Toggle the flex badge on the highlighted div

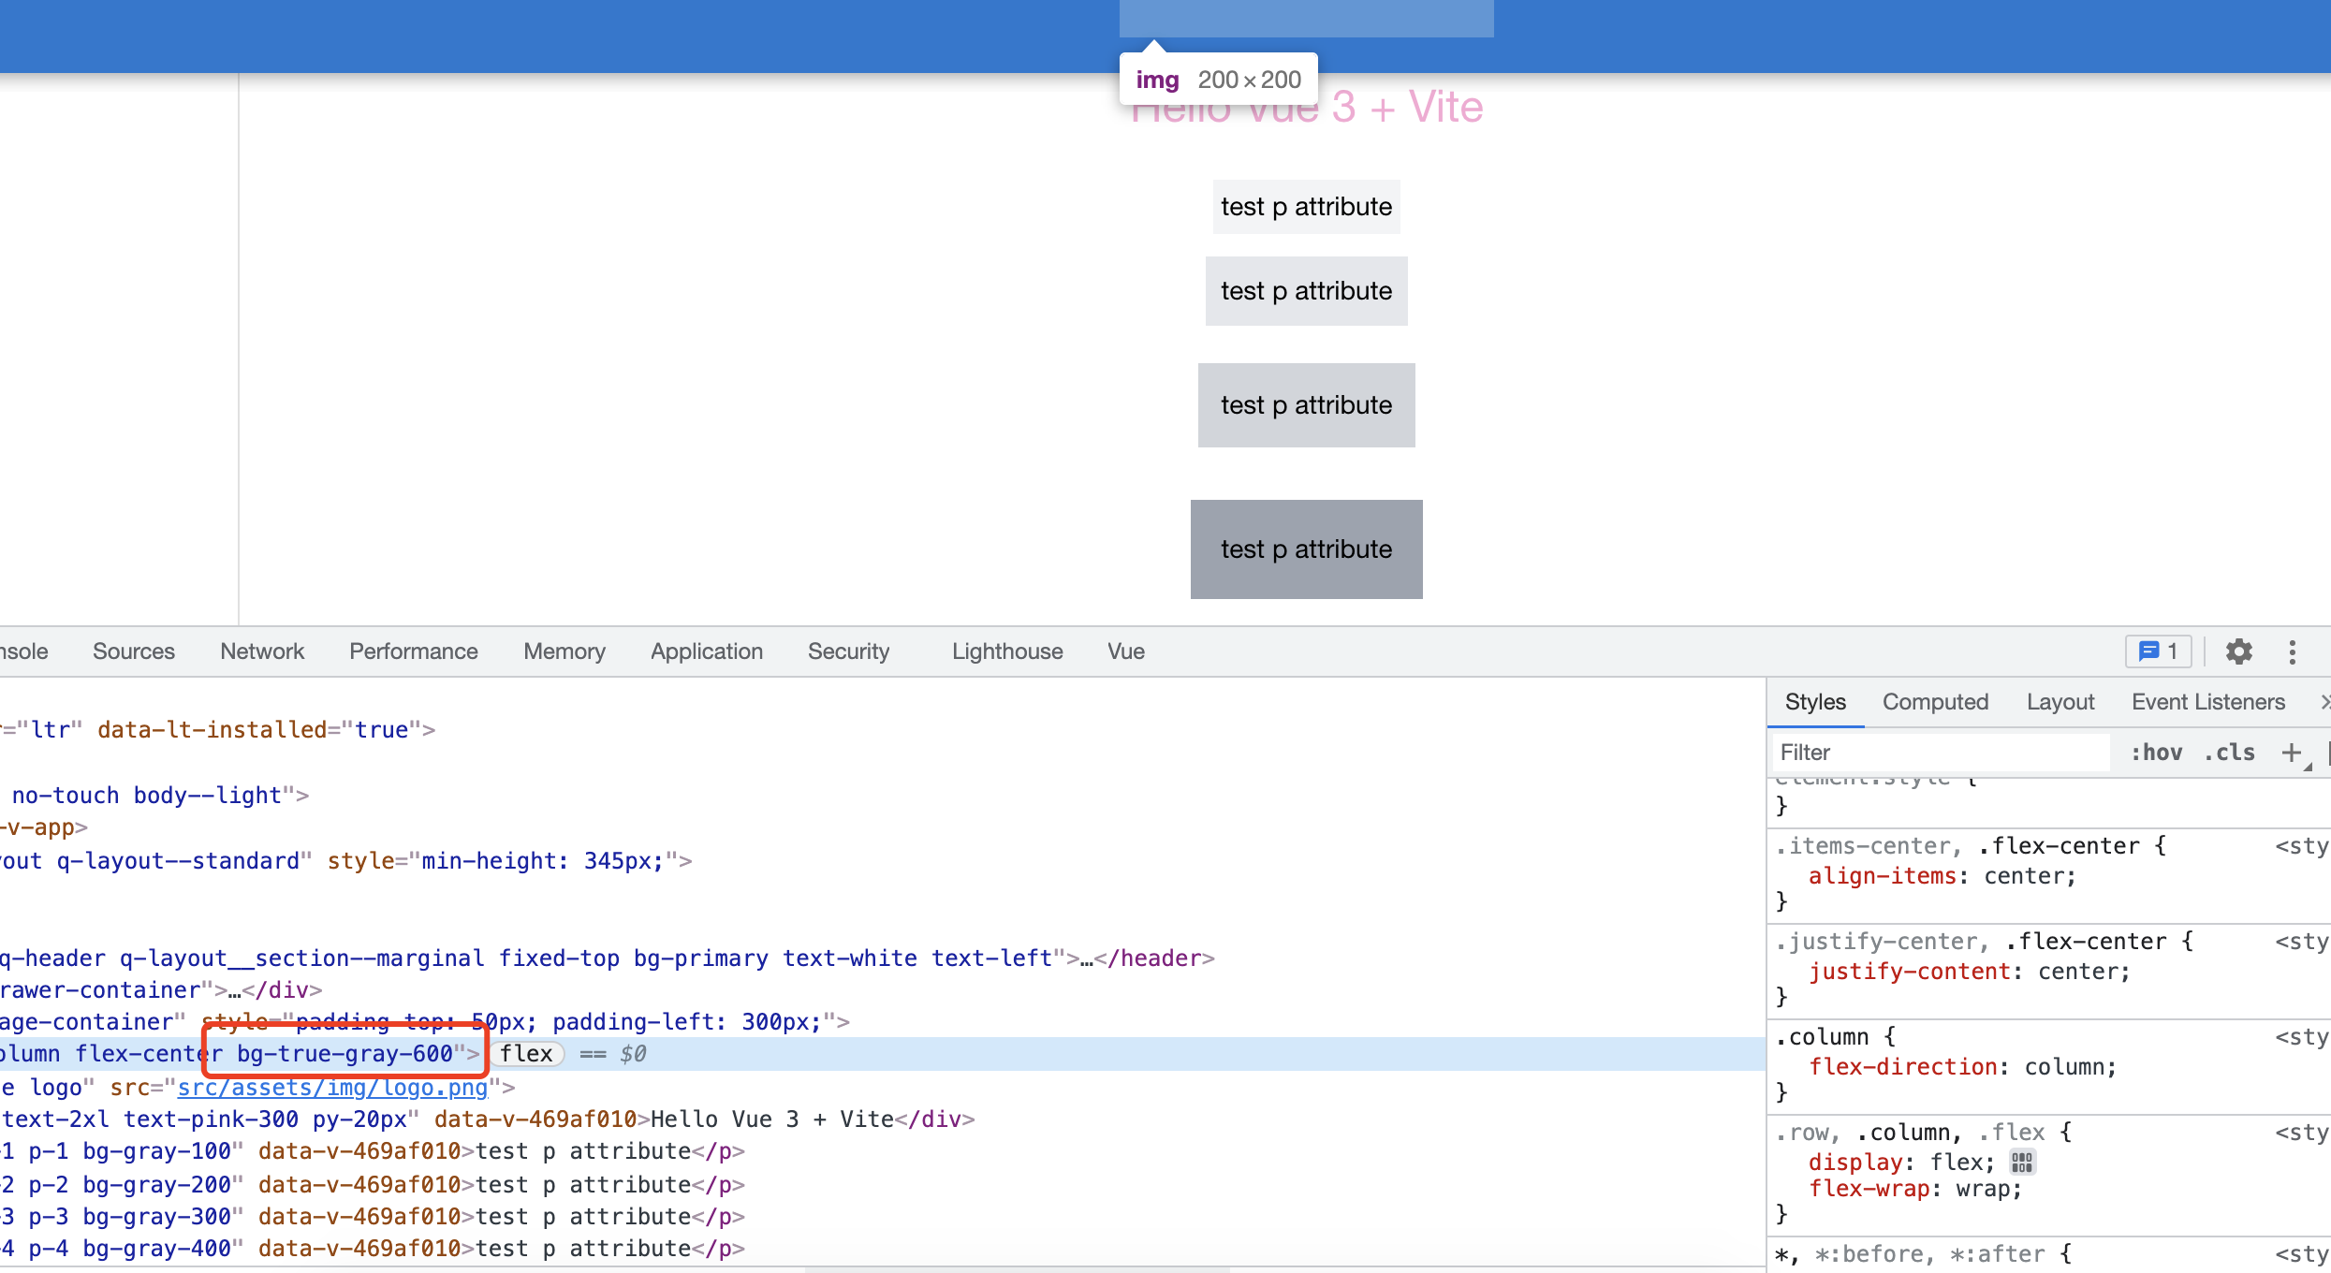pos(528,1053)
